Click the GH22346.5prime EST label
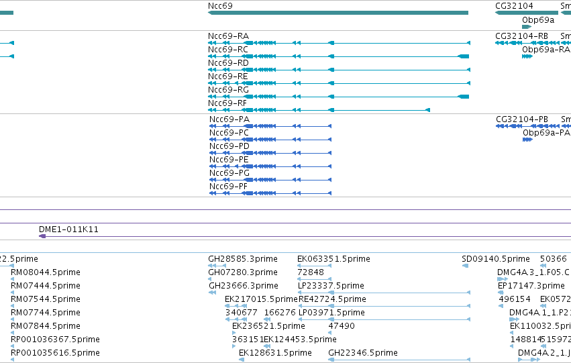Viewport: 571px width, 363px height. click(363, 353)
